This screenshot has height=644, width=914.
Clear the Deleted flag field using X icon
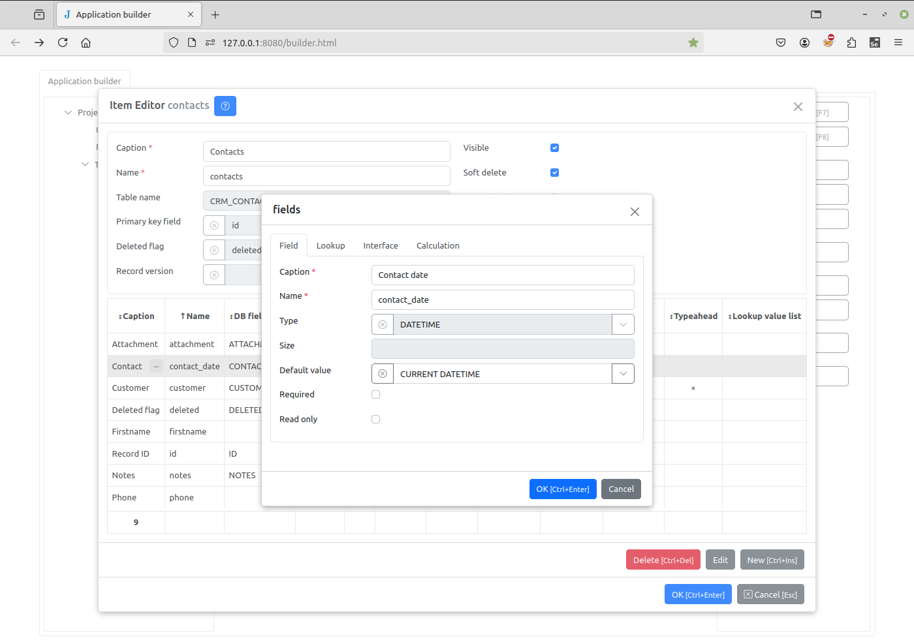click(214, 250)
